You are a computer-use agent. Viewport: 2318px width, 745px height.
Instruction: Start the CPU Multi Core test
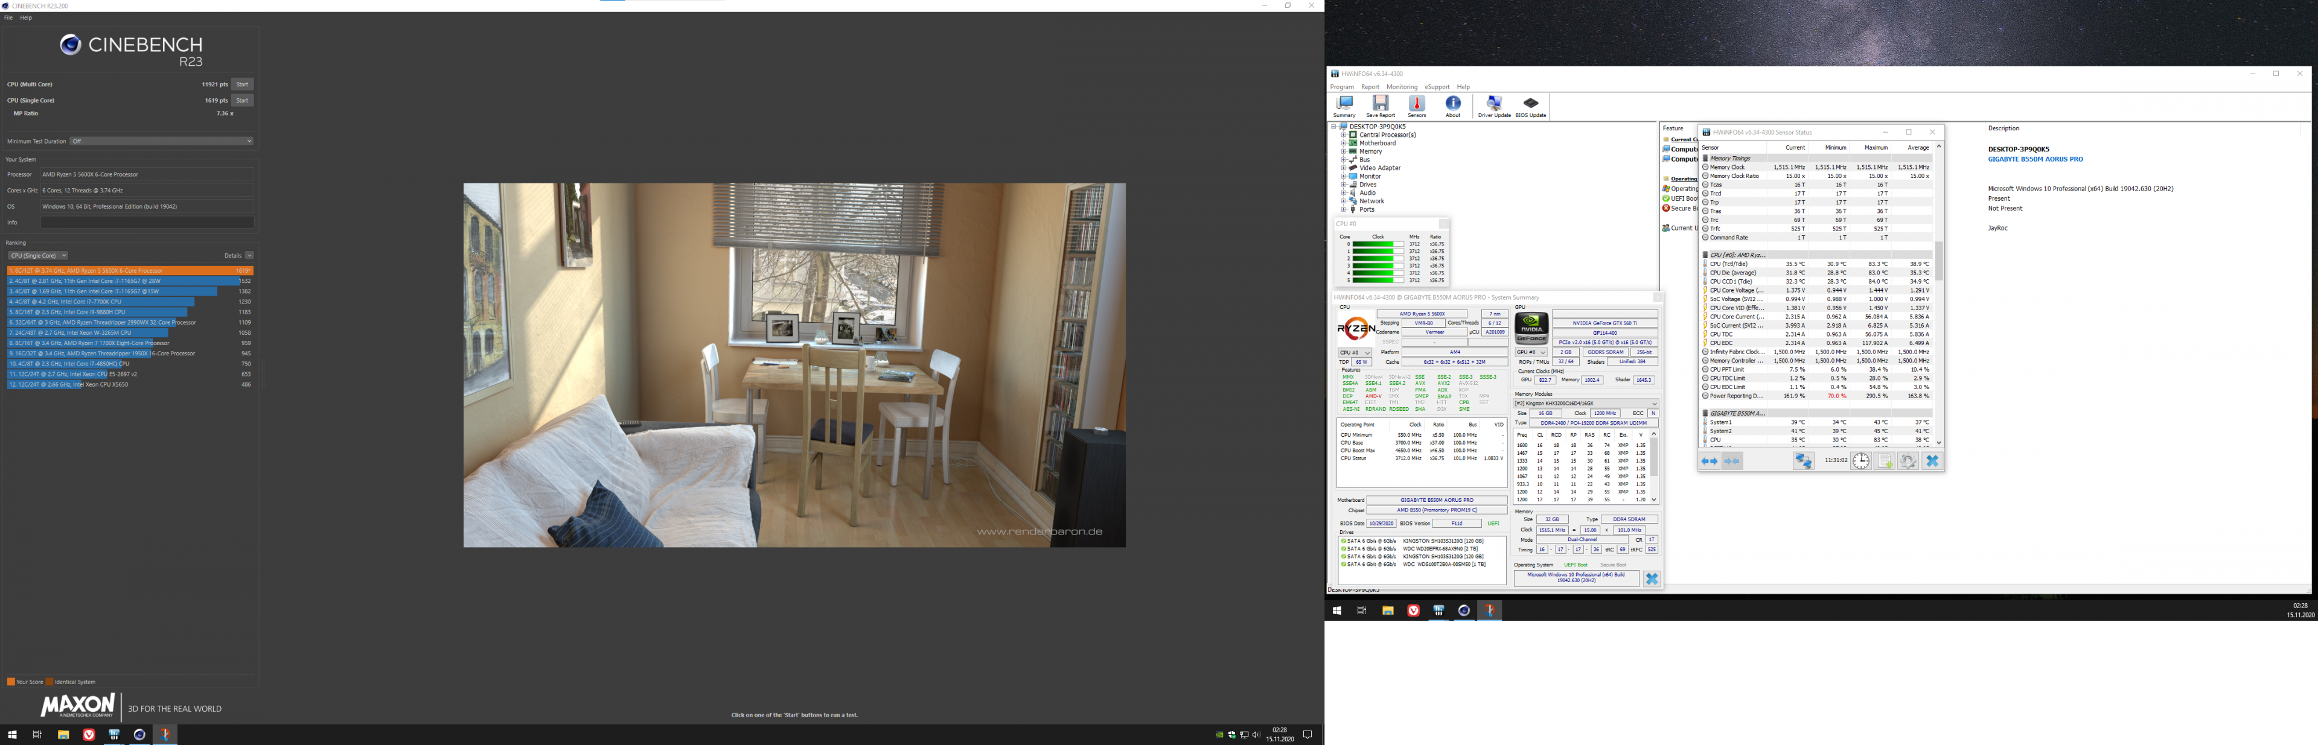(241, 84)
